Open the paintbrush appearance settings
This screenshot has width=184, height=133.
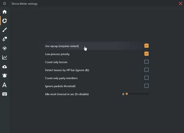(x=4, y=30)
